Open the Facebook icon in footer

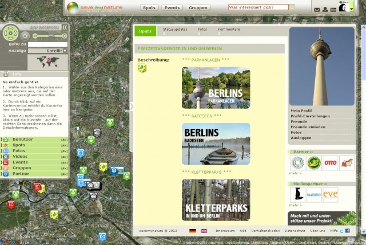348,231
